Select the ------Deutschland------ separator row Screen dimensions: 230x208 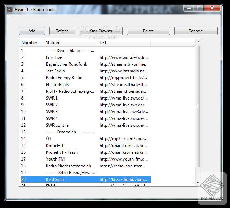click(86, 51)
